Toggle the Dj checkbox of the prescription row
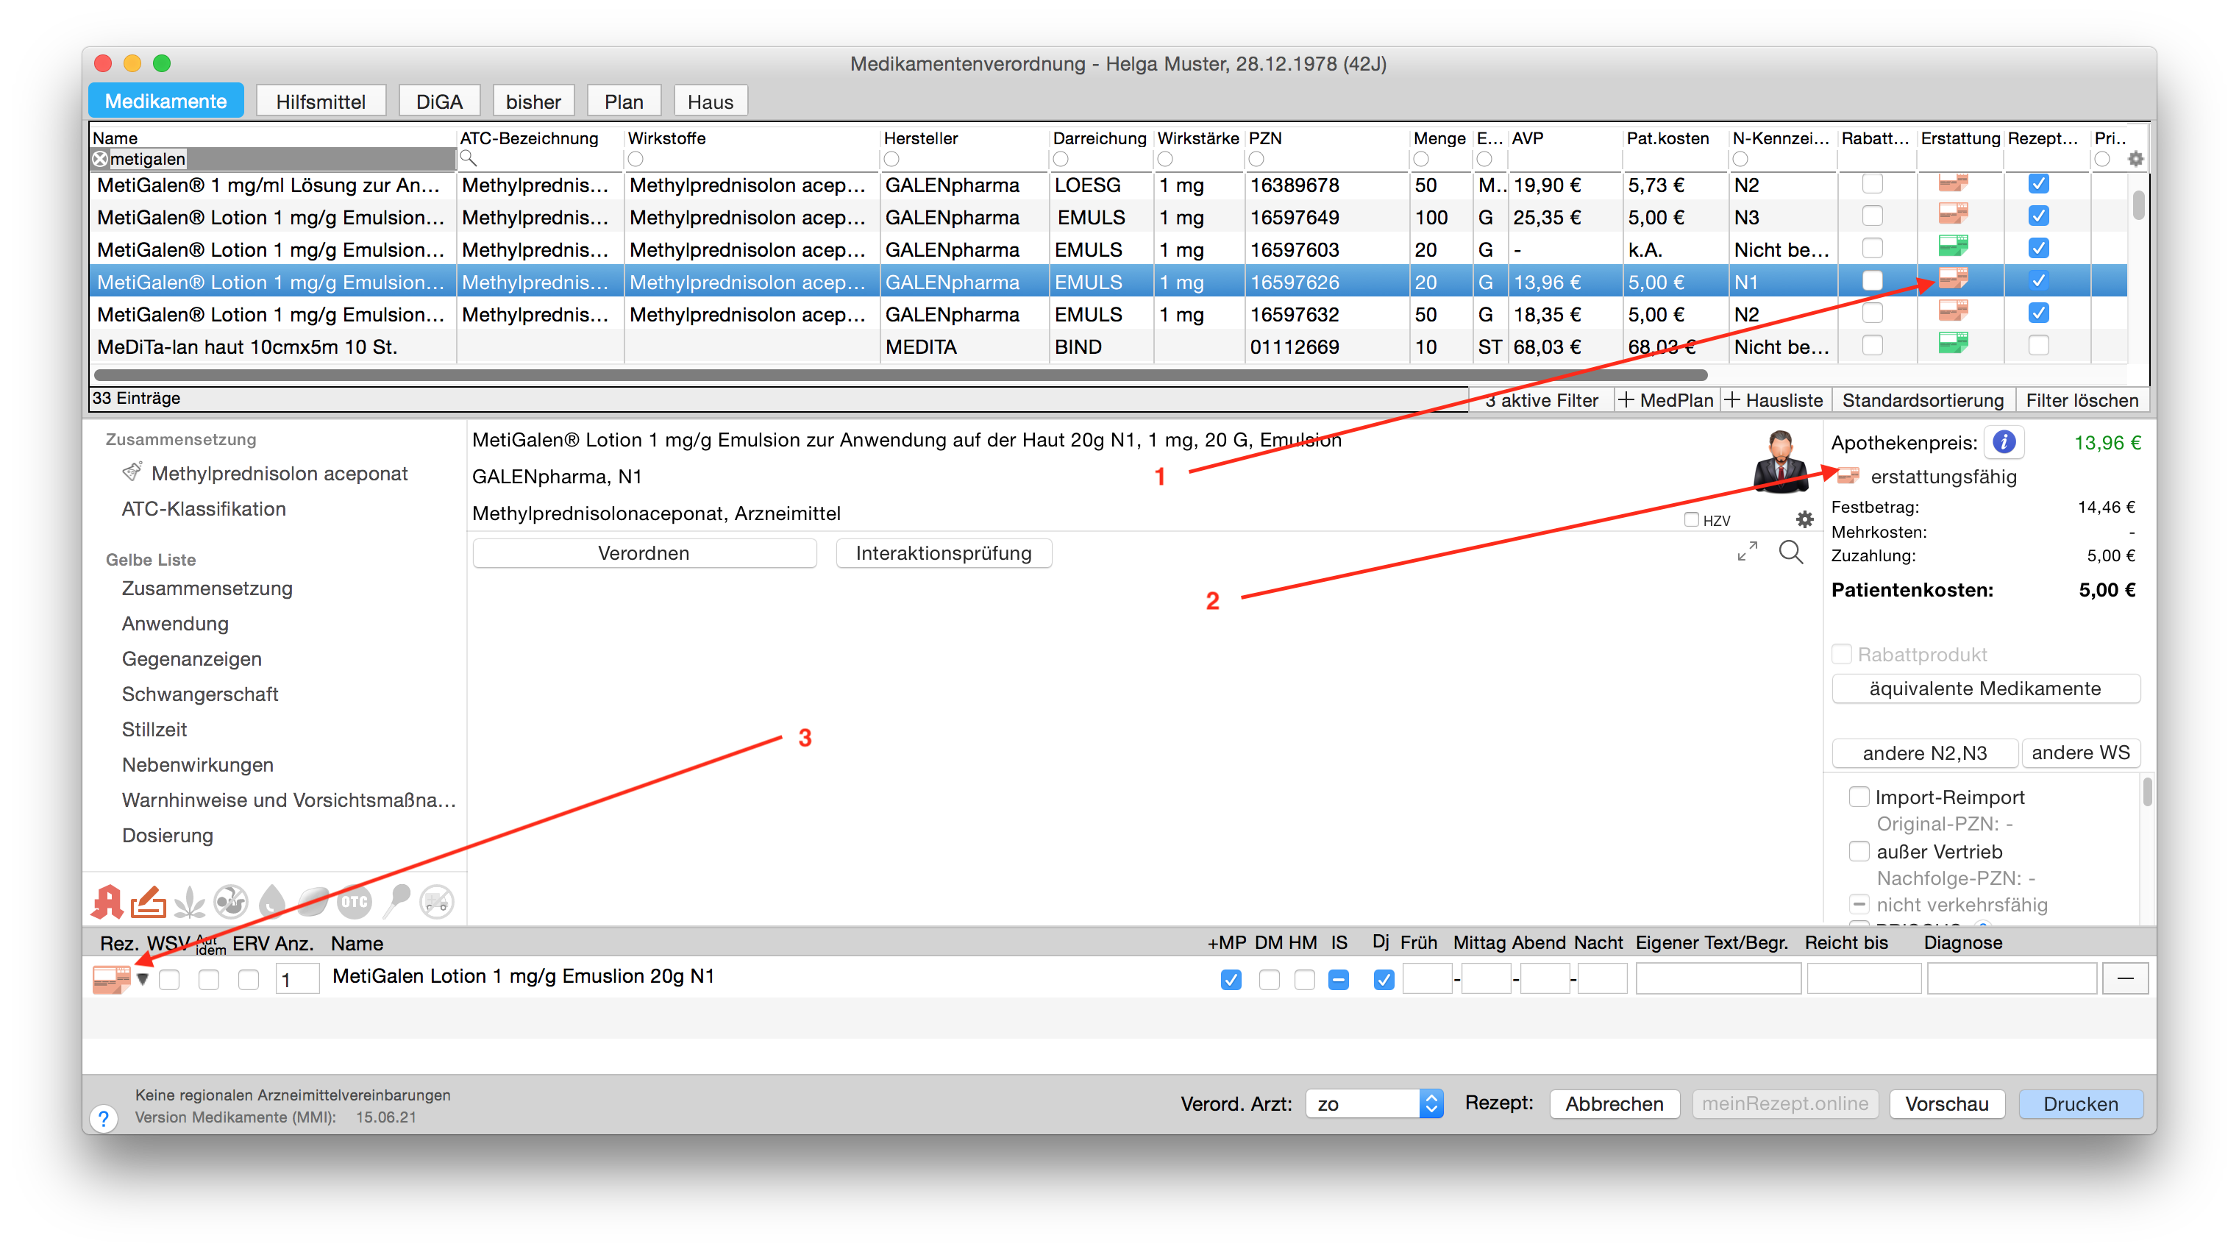This screenshot has height=1252, width=2239. [x=1384, y=980]
